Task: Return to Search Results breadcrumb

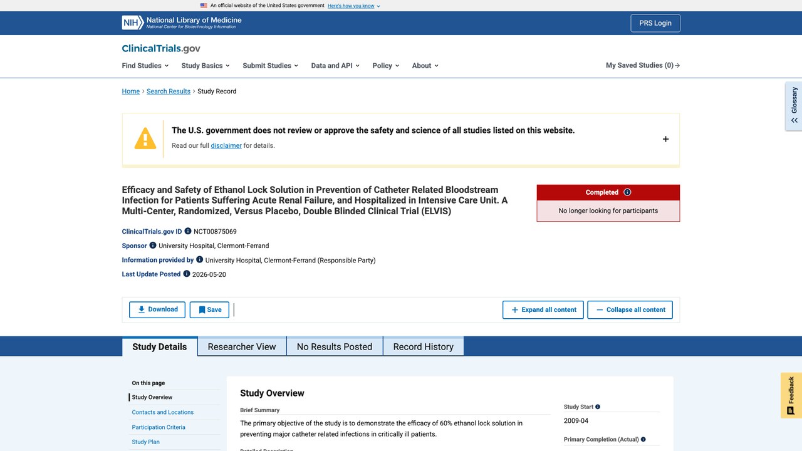Action: [169, 91]
